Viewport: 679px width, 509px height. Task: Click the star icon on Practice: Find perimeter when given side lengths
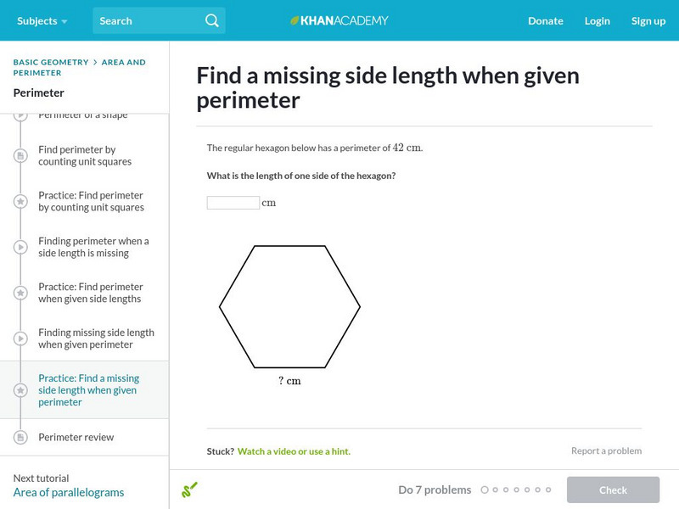coord(19,293)
